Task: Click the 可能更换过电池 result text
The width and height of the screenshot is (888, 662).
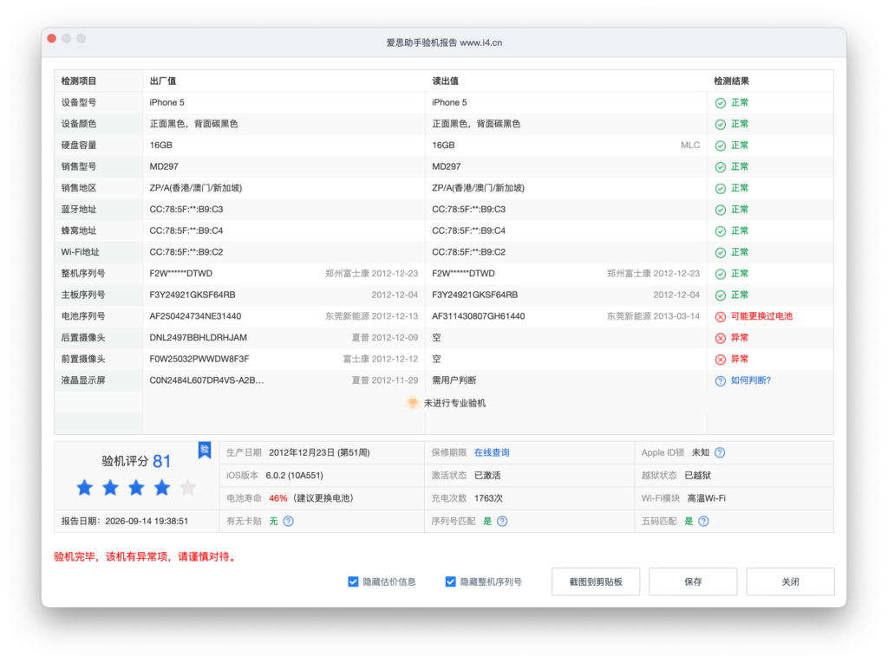Action: (x=761, y=316)
